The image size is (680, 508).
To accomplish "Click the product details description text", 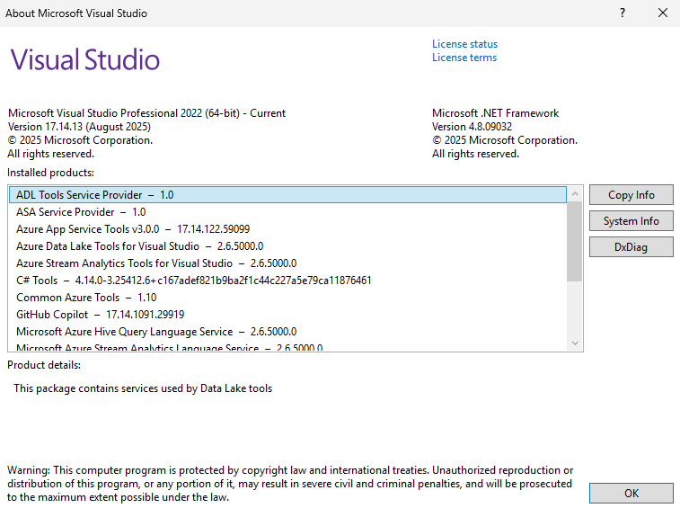I will (143, 388).
